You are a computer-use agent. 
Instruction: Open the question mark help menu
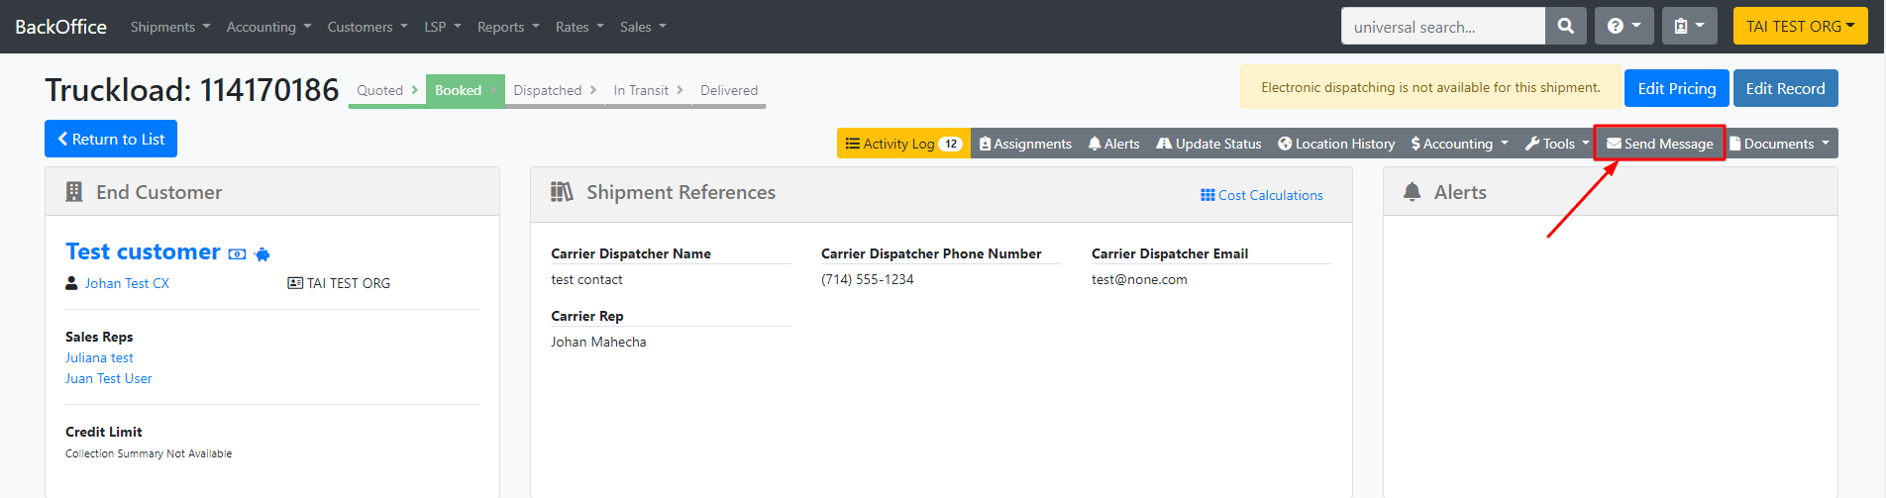1624,26
